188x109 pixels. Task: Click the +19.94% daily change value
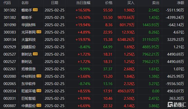83,25
